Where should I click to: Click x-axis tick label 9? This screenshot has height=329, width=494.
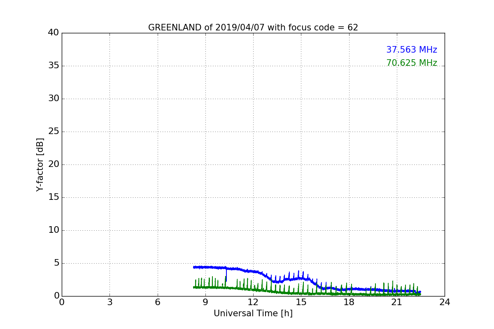pyautogui.click(x=205, y=302)
